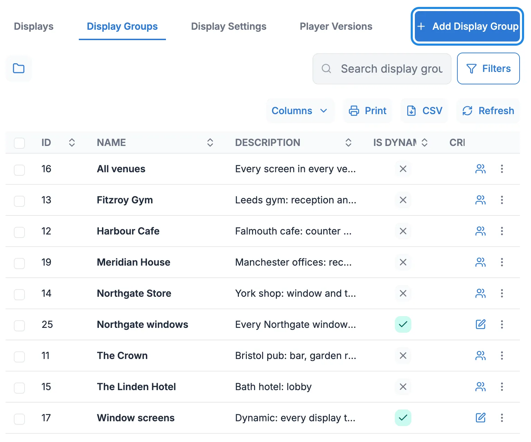Open the folder tree icon button
This screenshot has width=531, height=442.
tap(19, 68)
